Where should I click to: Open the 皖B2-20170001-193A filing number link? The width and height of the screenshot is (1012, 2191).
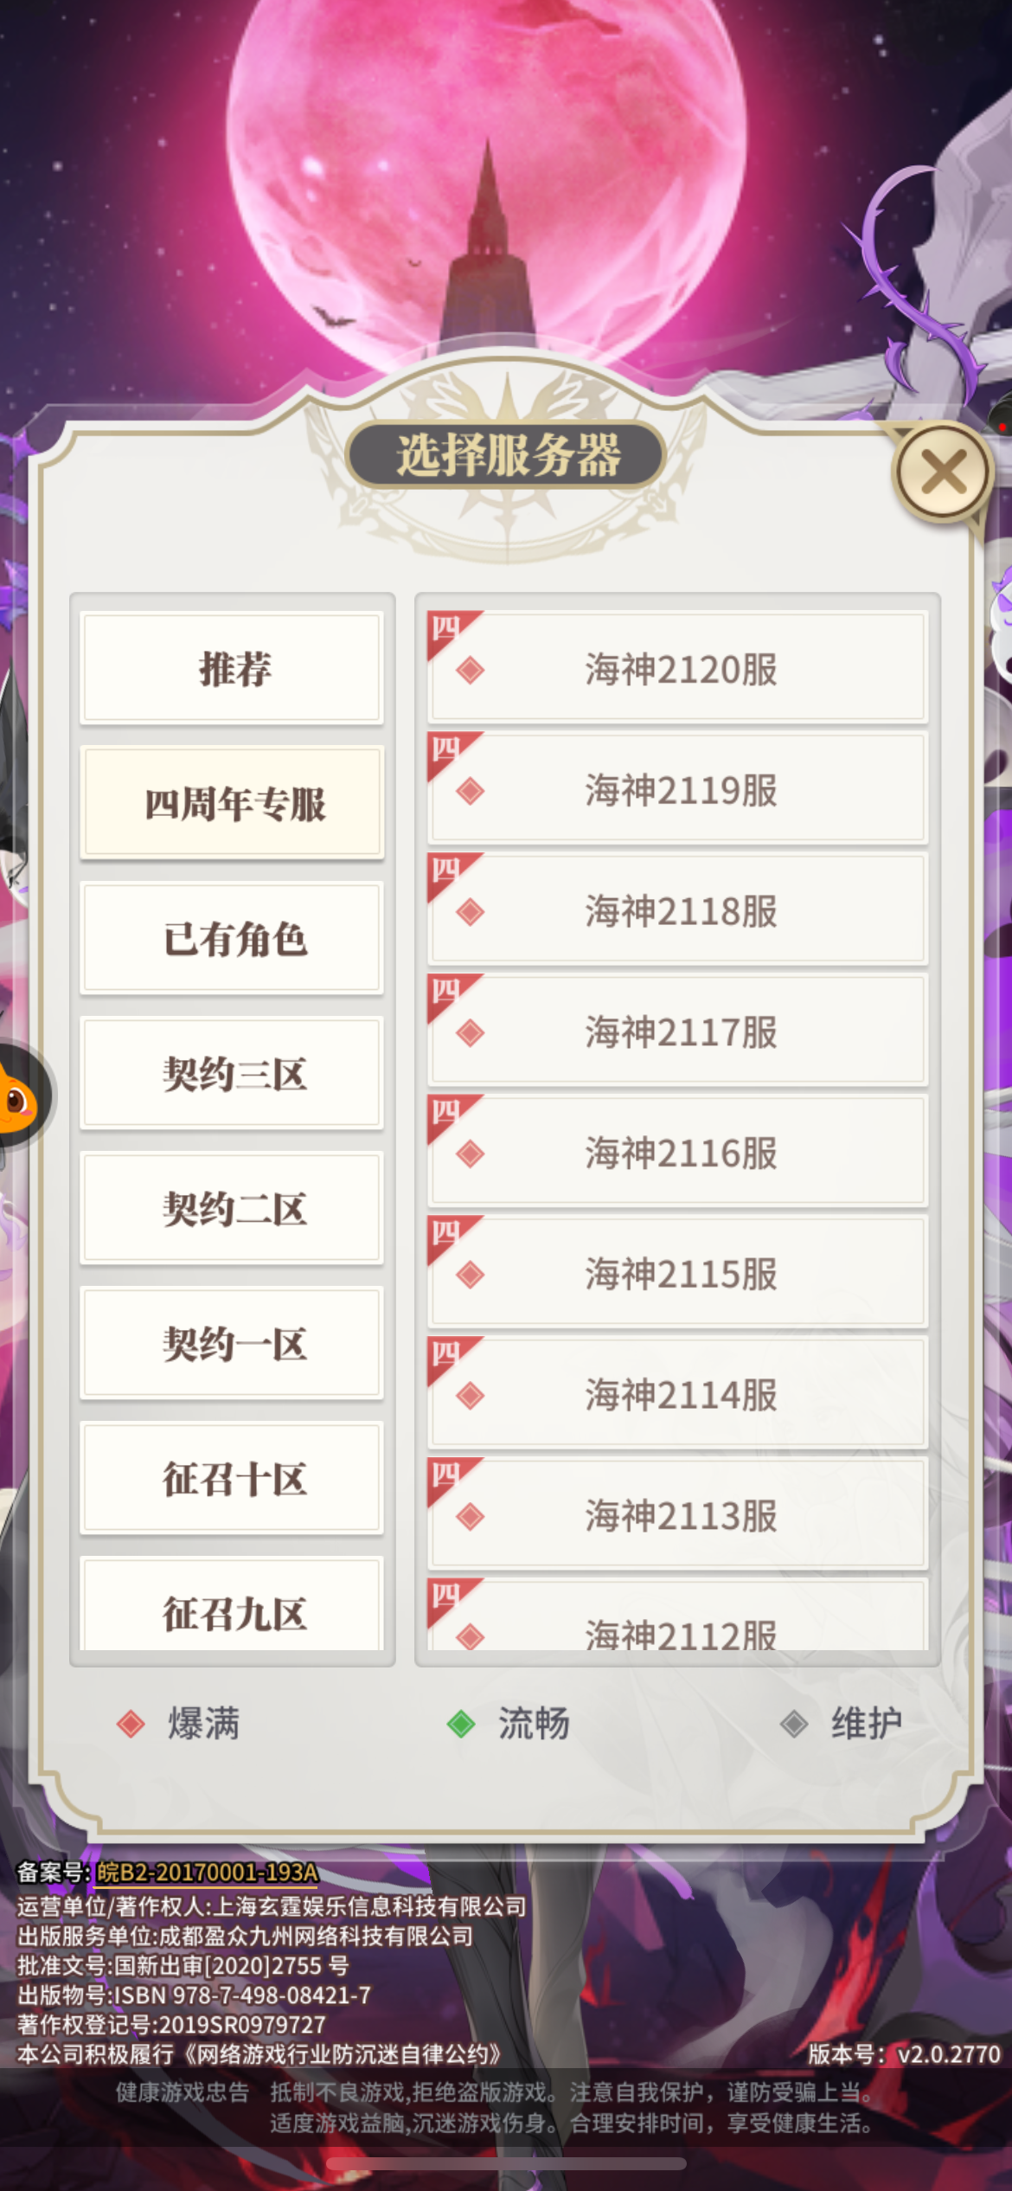click(x=207, y=1872)
